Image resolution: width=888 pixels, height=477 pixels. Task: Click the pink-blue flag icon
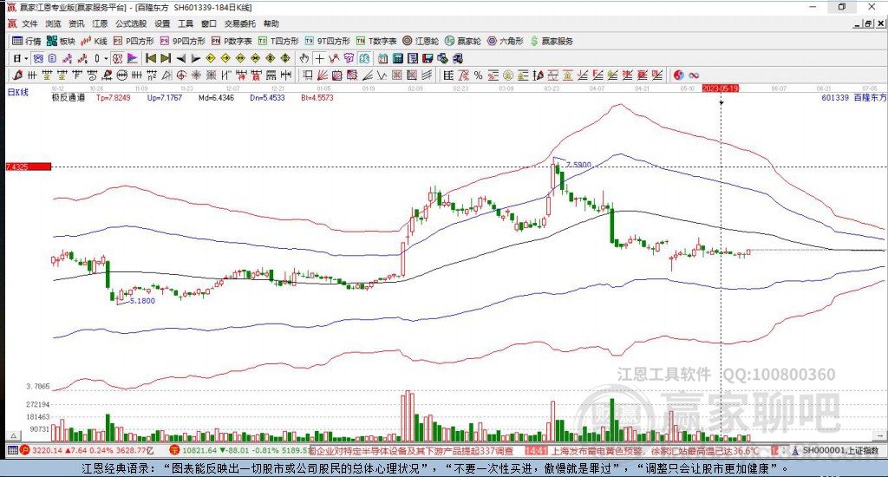coord(133,58)
